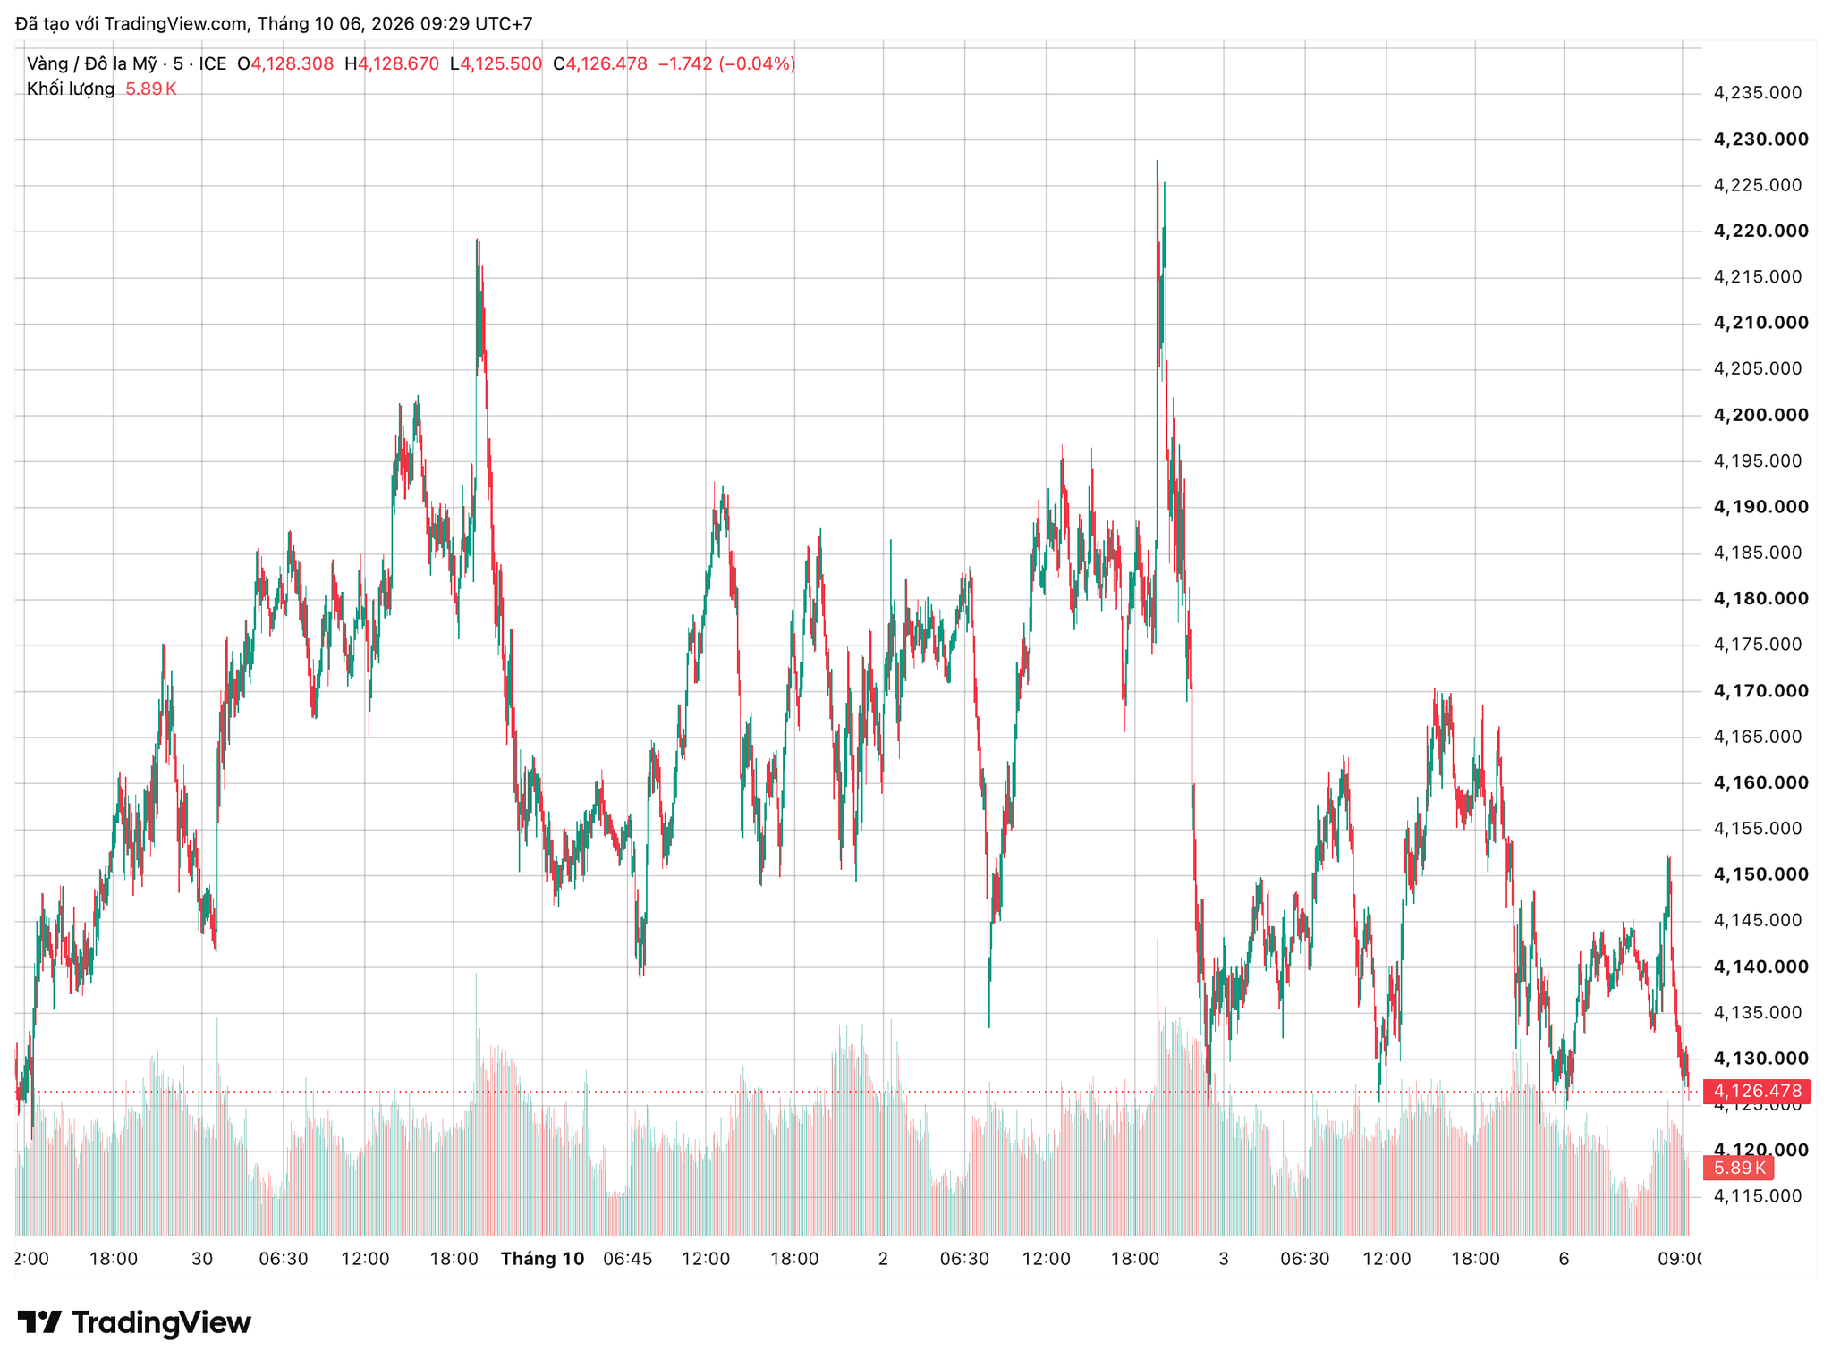
Task: Click the '09:00' time label at axis end
Action: point(1679,1259)
